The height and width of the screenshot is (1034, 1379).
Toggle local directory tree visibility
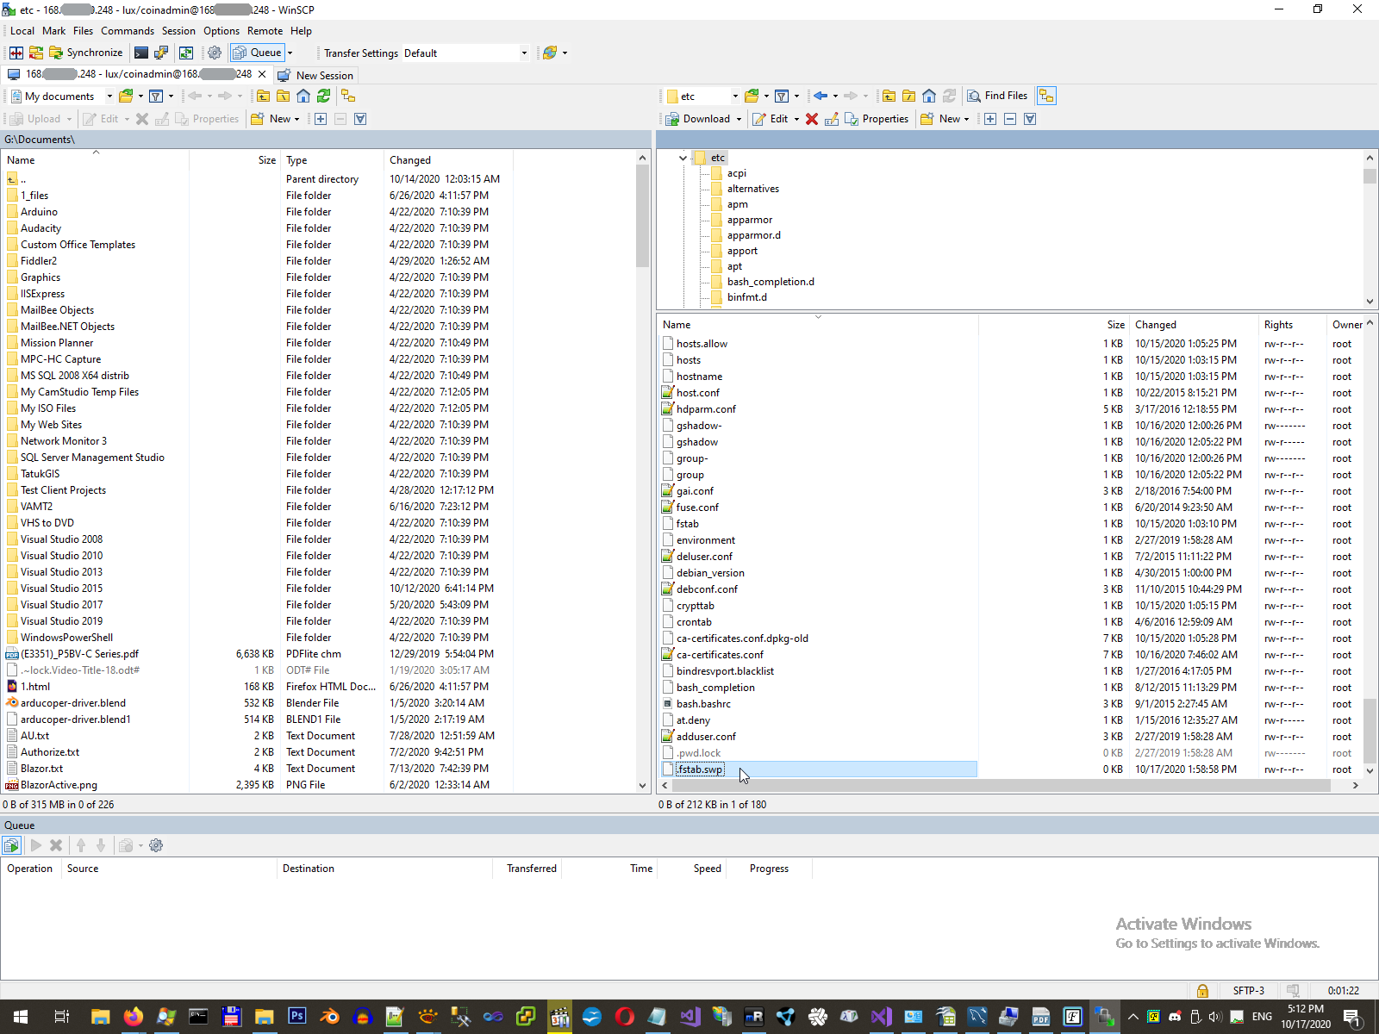(348, 96)
